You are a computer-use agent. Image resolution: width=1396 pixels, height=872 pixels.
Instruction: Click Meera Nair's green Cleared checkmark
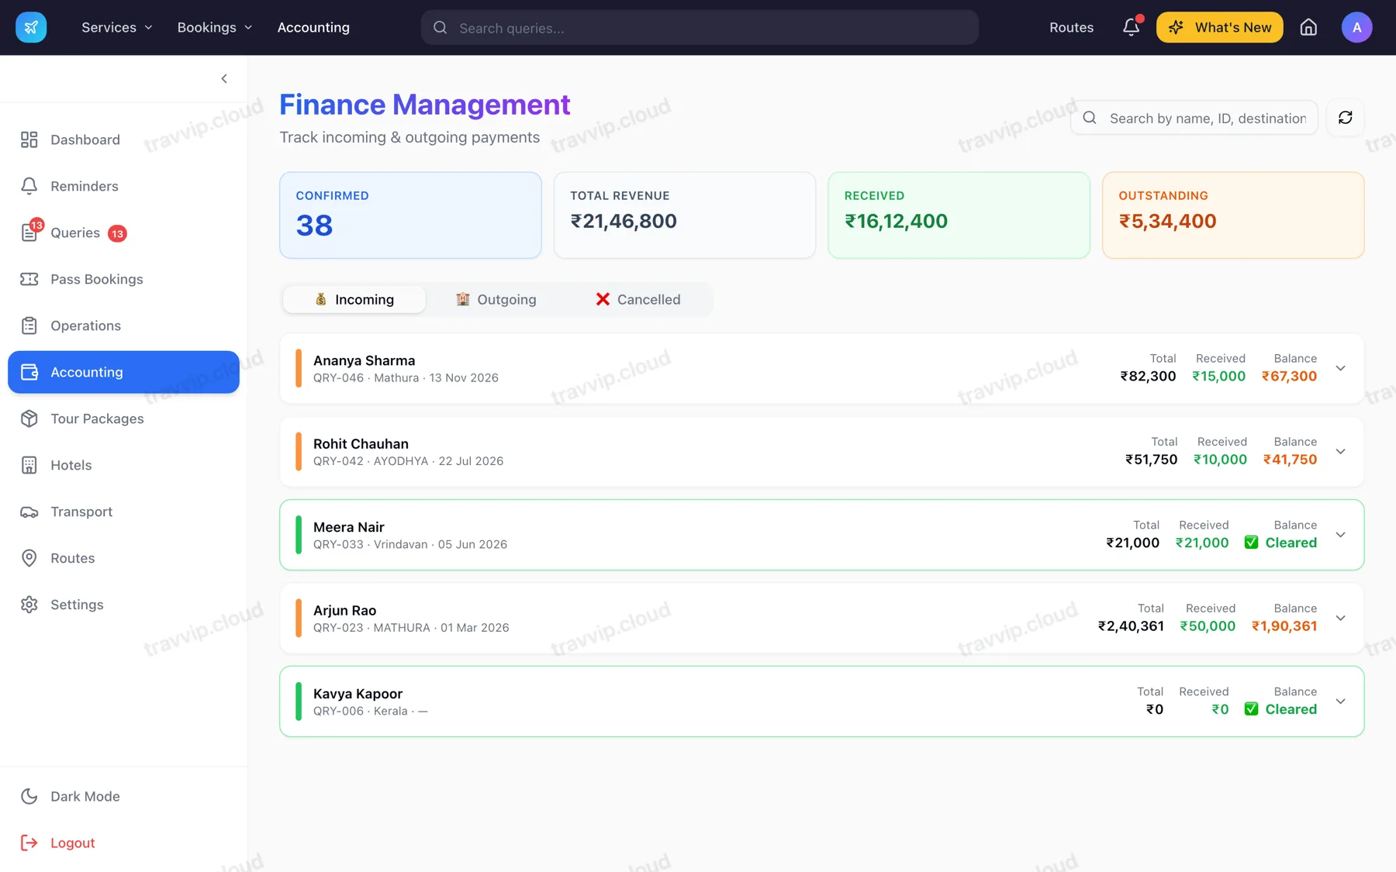click(1251, 543)
